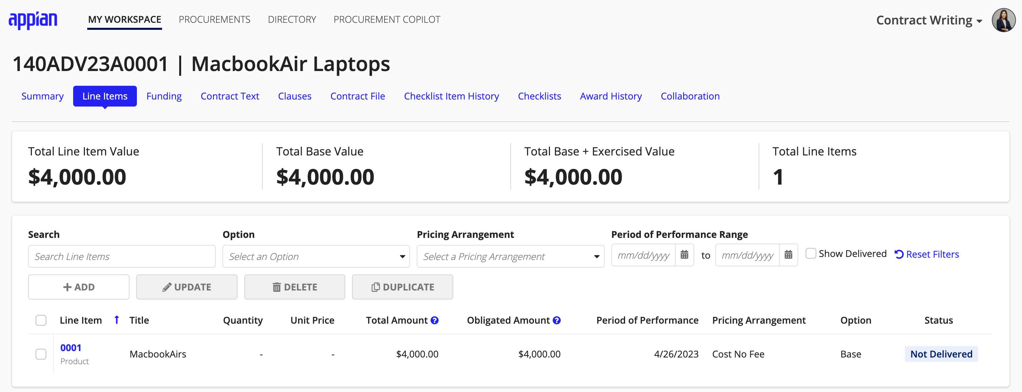Click the Cost No Fee cell

click(x=738, y=354)
